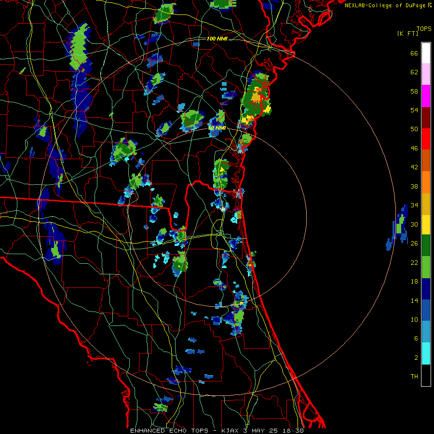Select the "42" scale value

coord(414,167)
